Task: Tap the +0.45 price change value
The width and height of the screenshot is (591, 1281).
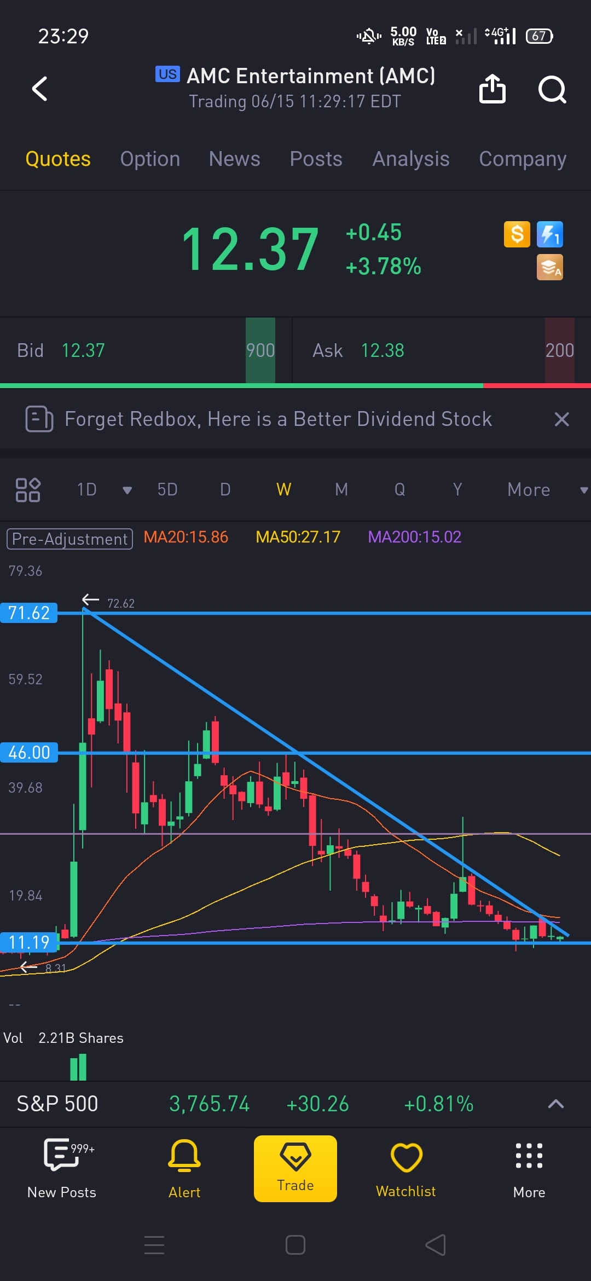Action: coord(374,233)
